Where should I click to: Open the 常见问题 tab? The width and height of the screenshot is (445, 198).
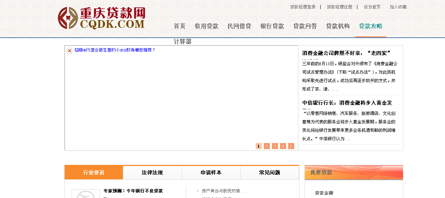pos(269,173)
